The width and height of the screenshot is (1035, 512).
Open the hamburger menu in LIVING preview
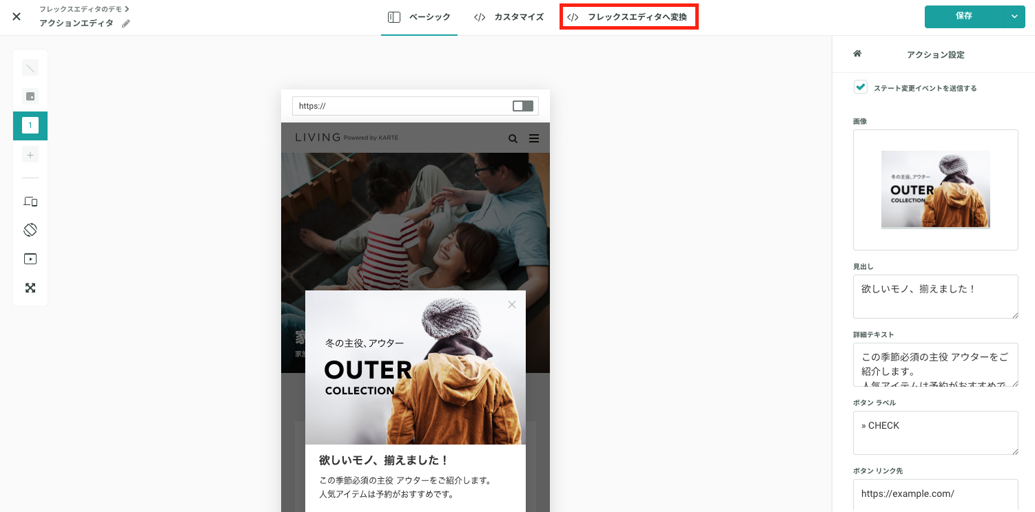(534, 138)
